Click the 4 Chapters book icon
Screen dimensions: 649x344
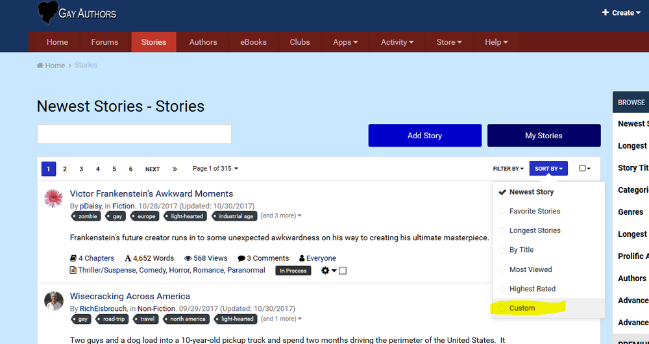[73, 258]
